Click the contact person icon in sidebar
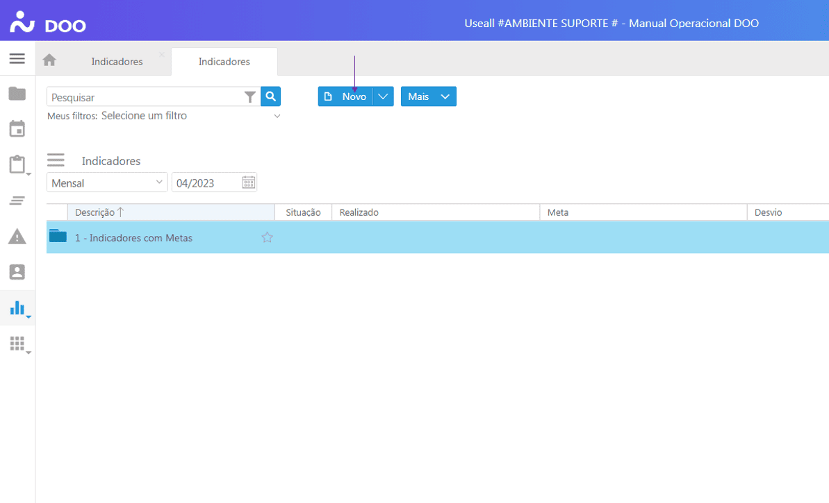This screenshot has width=829, height=503. coord(17,272)
